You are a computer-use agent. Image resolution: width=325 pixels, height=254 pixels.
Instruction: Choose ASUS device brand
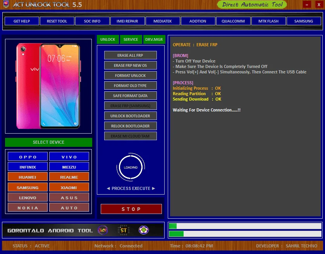(69, 198)
